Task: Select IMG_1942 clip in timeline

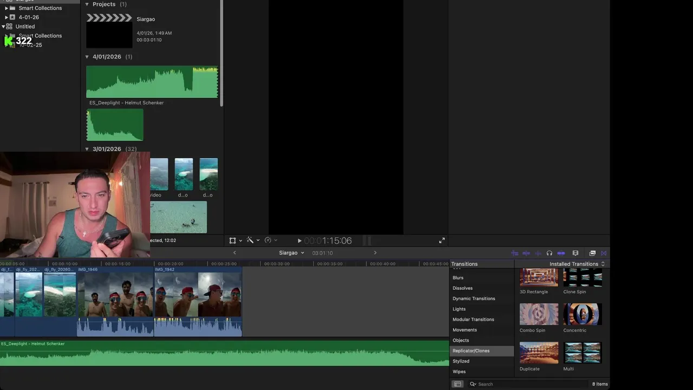Action: point(198,301)
